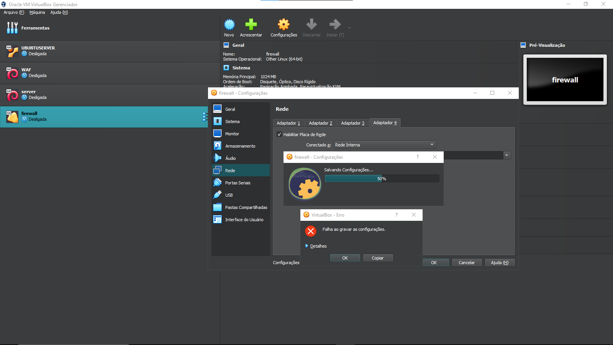Screen dimensions: 613x345
Task: Click the help question mark on saving dialog
Action: [x=418, y=157]
